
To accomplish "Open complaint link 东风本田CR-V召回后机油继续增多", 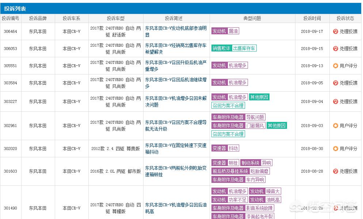I will point(176,83).
